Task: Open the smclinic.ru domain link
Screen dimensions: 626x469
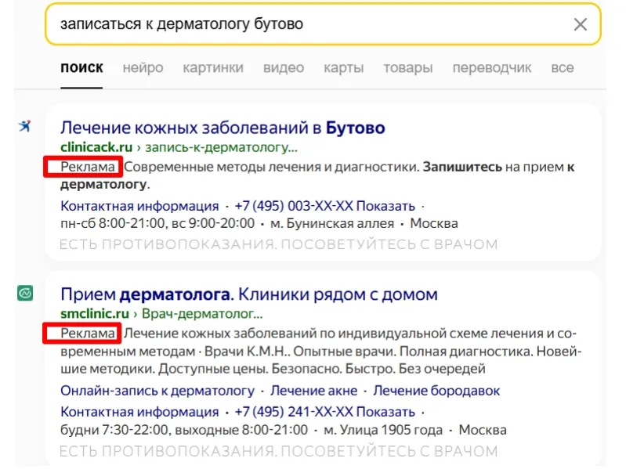Action: click(95, 313)
